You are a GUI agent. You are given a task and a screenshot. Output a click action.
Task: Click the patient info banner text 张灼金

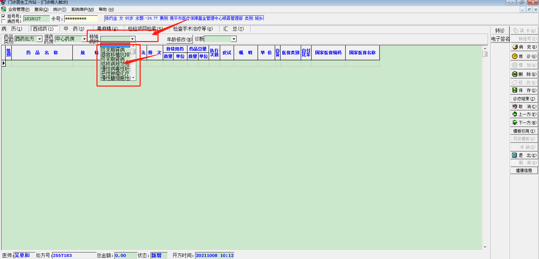(111, 19)
